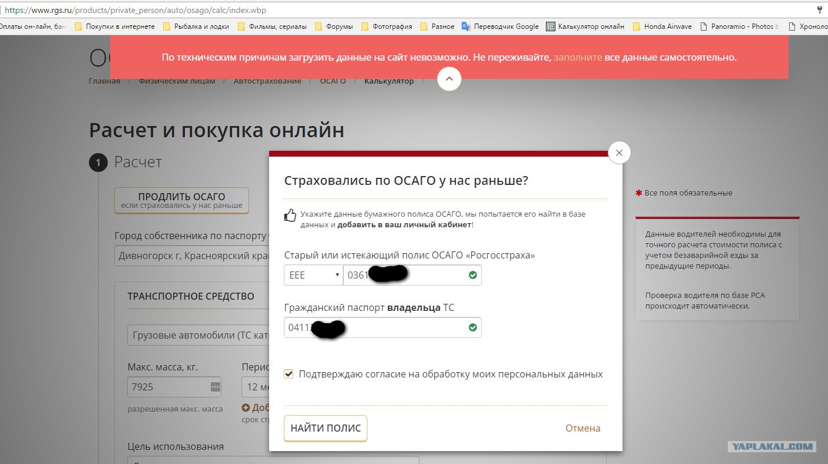The width and height of the screenshot is (828, 464).
Task: Click the extension icon at address bar end
Action: 820,10
